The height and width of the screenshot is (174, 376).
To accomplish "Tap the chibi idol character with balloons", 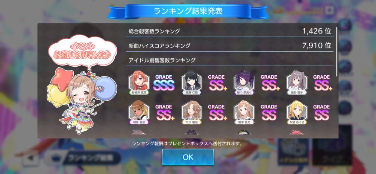I will pos(82,101).
